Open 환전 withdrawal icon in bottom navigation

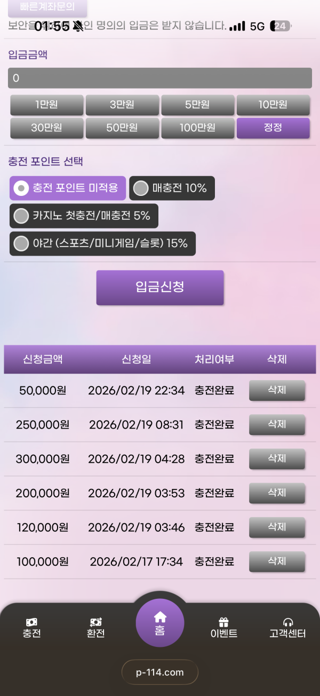tap(96, 622)
